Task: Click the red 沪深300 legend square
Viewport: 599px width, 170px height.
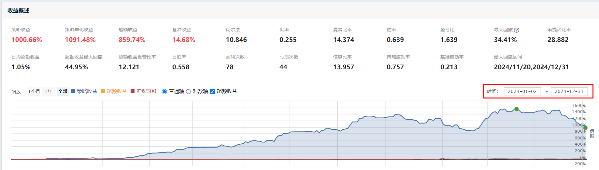Action: [x=133, y=91]
